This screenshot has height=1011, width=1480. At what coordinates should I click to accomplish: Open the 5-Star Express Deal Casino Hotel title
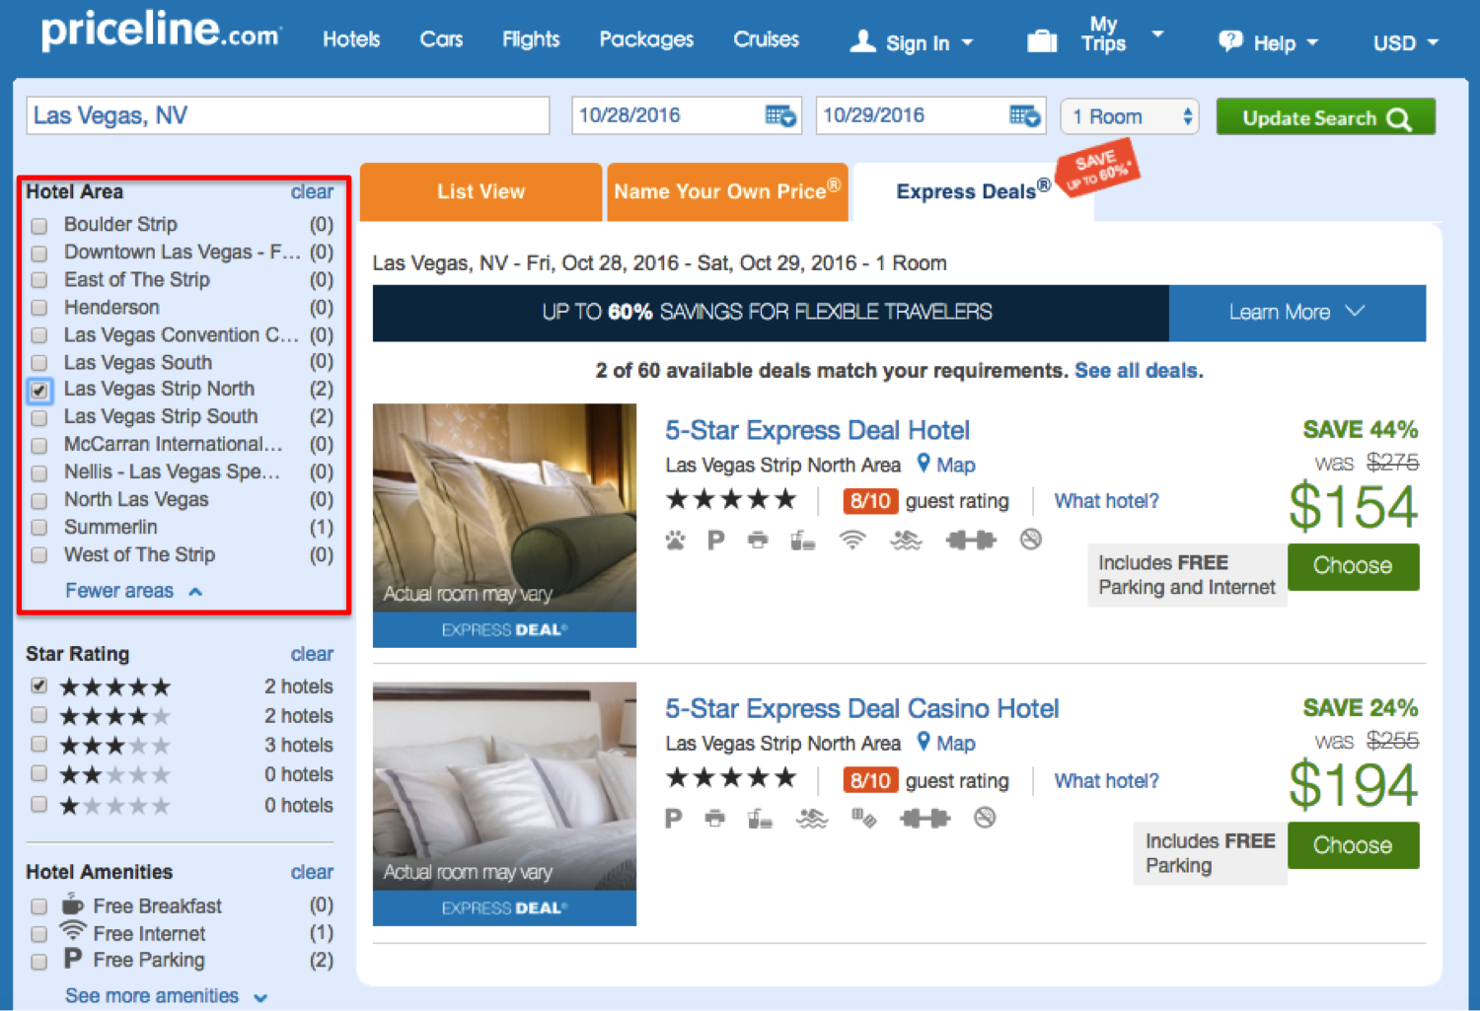861,709
